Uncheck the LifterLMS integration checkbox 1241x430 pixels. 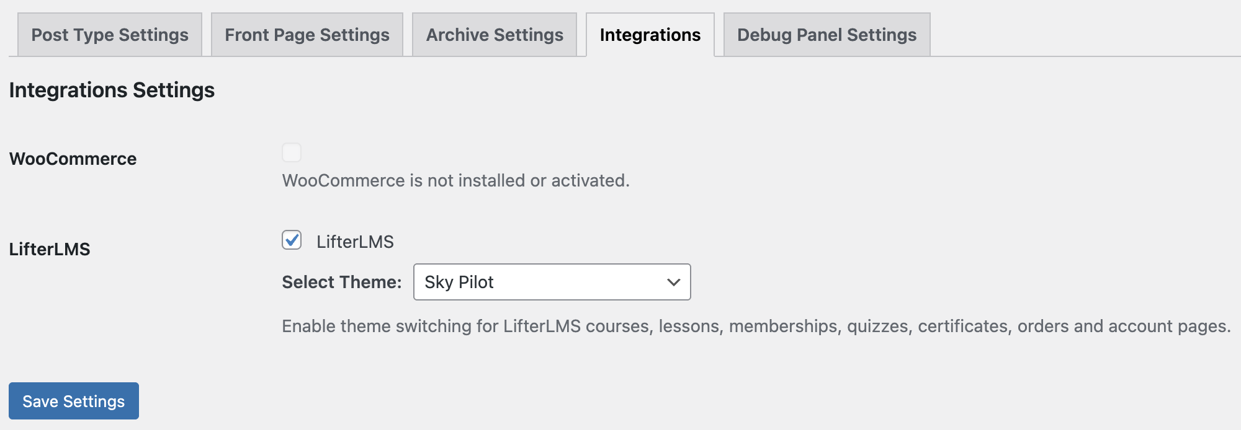click(292, 242)
